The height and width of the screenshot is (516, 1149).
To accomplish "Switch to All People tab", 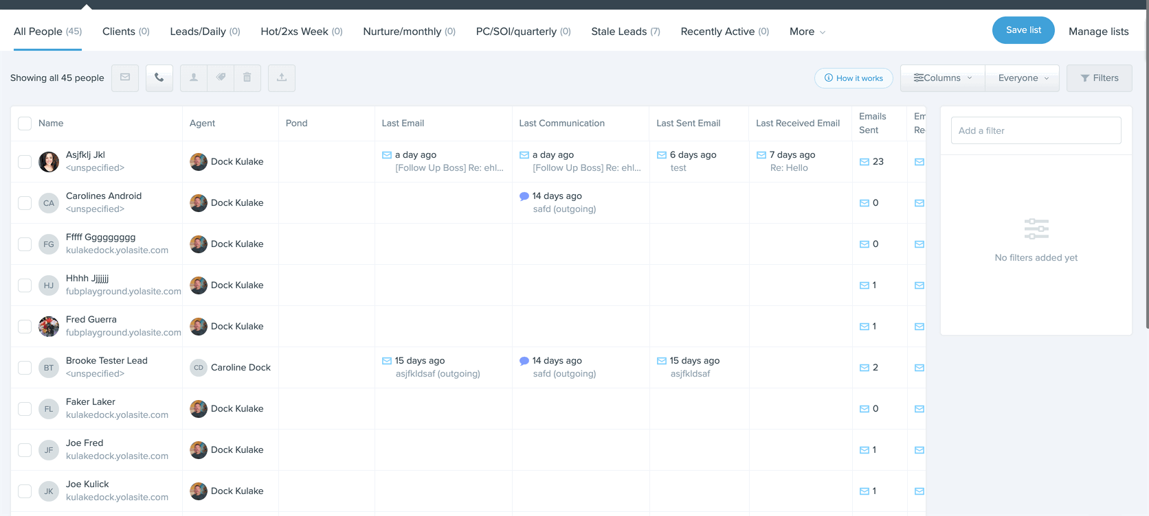I will (x=47, y=32).
